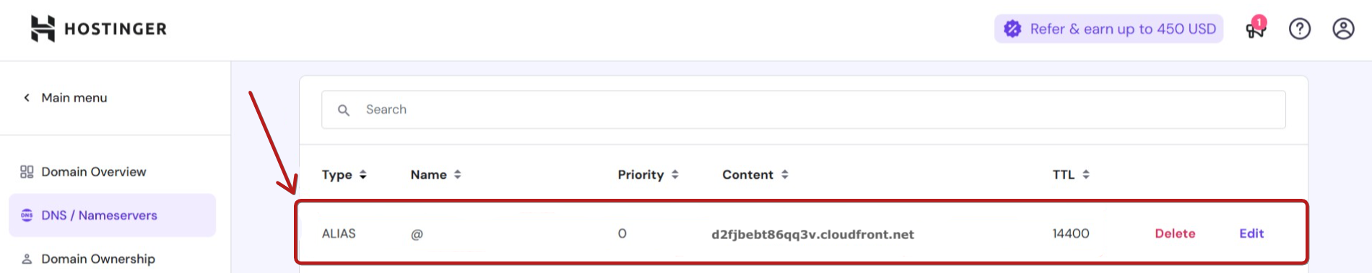The height and width of the screenshot is (273, 1372).
Task: Click the Domain Ownership person icon
Action: coord(27,259)
